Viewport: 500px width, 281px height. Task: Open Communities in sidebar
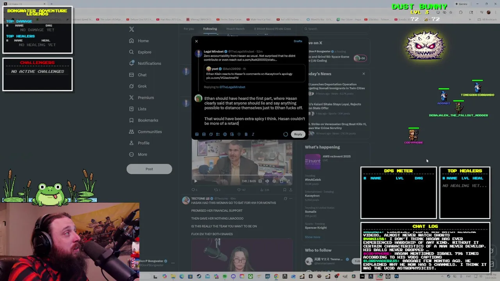[145, 132]
